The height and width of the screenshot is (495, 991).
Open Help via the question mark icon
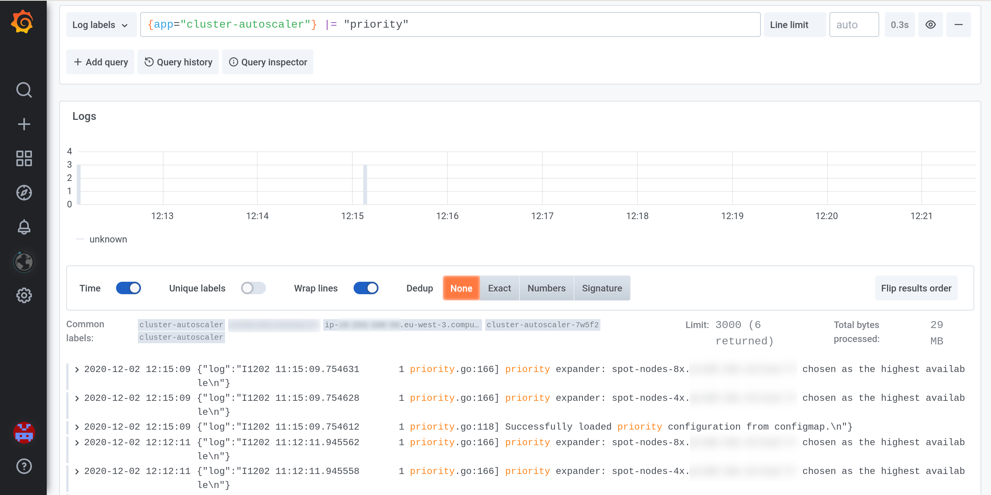pyautogui.click(x=24, y=466)
